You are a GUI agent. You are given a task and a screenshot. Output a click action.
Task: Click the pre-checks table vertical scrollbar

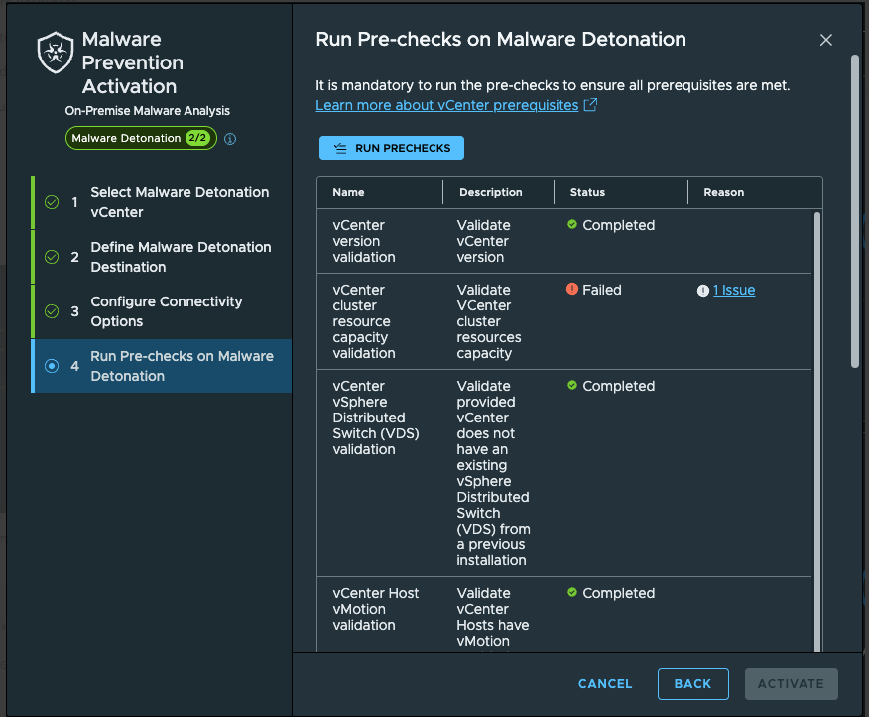(x=817, y=432)
